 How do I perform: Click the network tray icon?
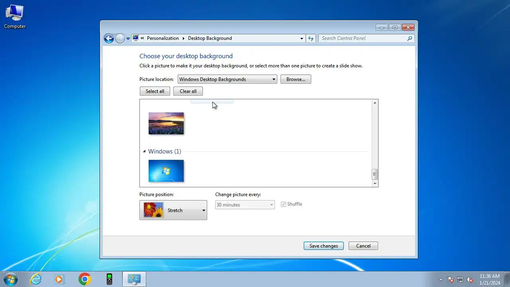(460, 279)
